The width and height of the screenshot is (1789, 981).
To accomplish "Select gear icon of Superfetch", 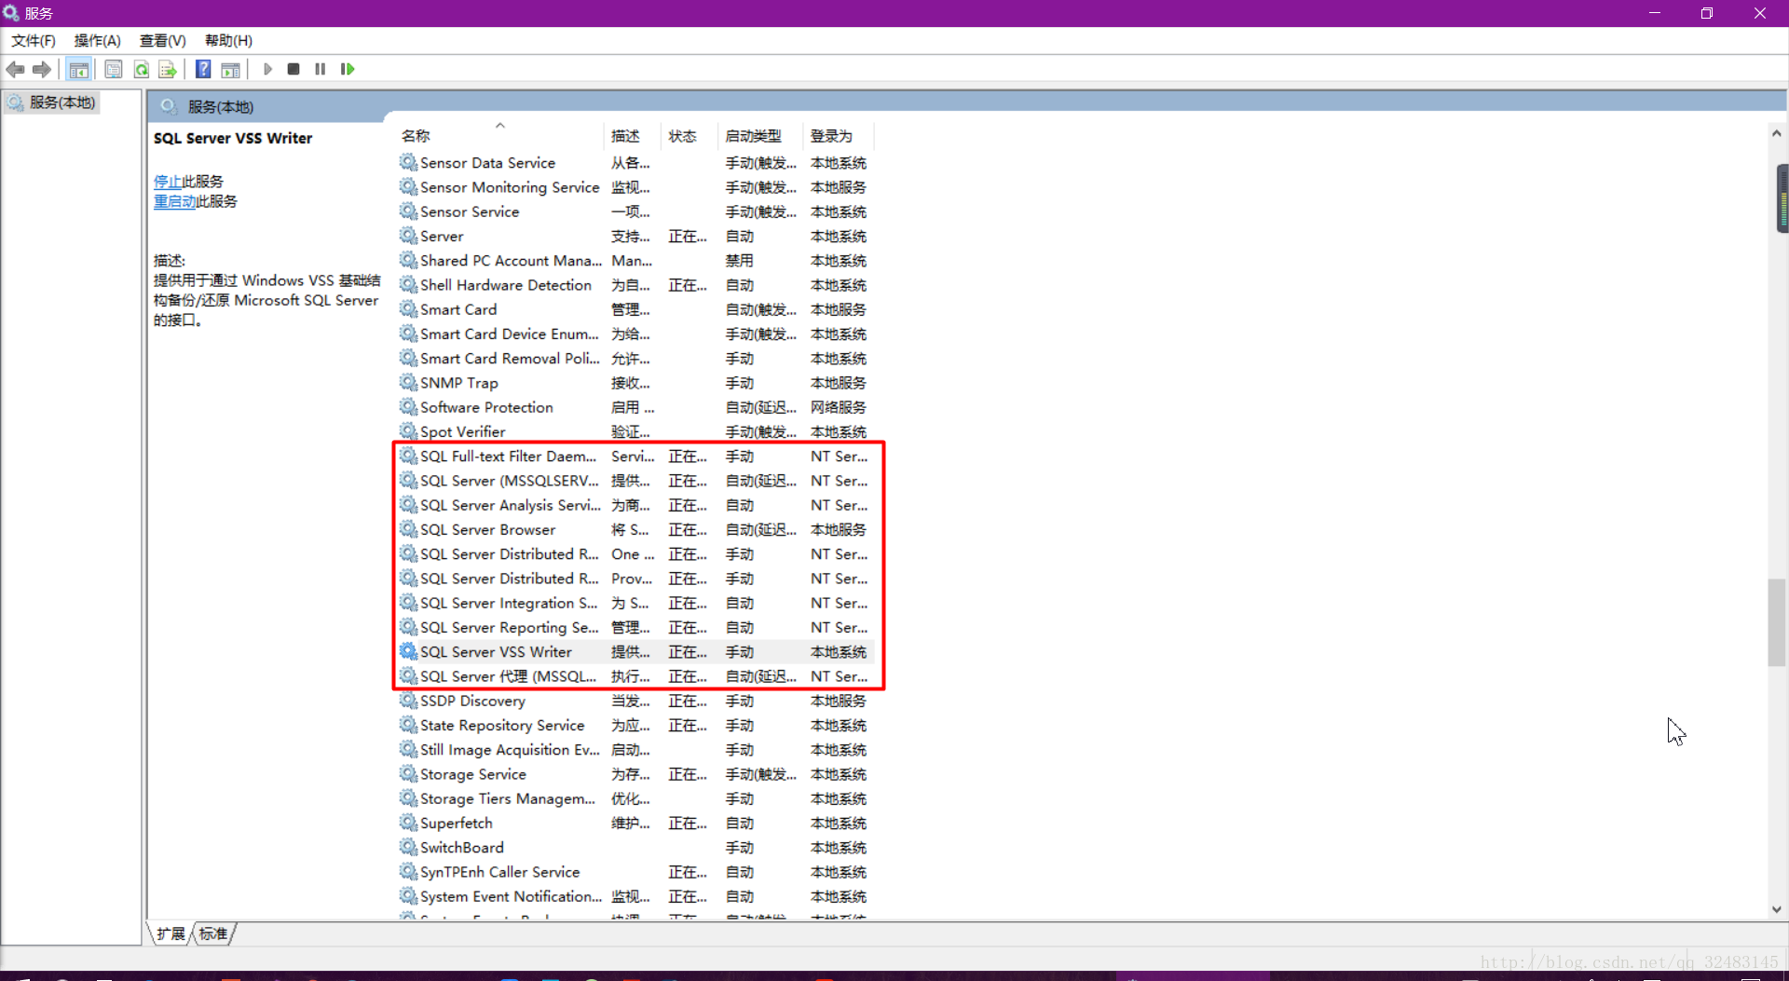I will tap(408, 823).
